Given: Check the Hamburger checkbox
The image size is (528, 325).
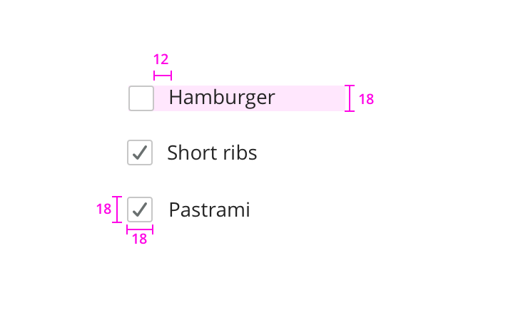Looking at the screenshot, I should pyautogui.click(x=141, y=98).
